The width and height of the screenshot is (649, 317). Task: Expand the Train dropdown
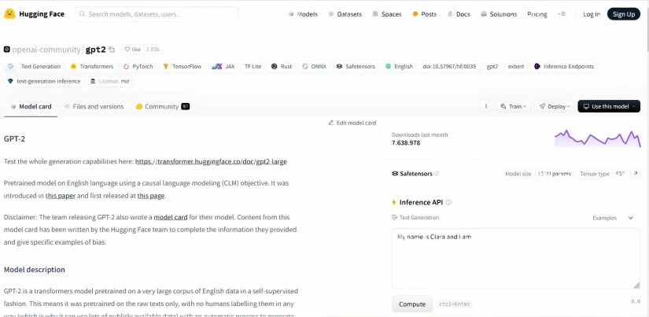click(x=513, y=106)
